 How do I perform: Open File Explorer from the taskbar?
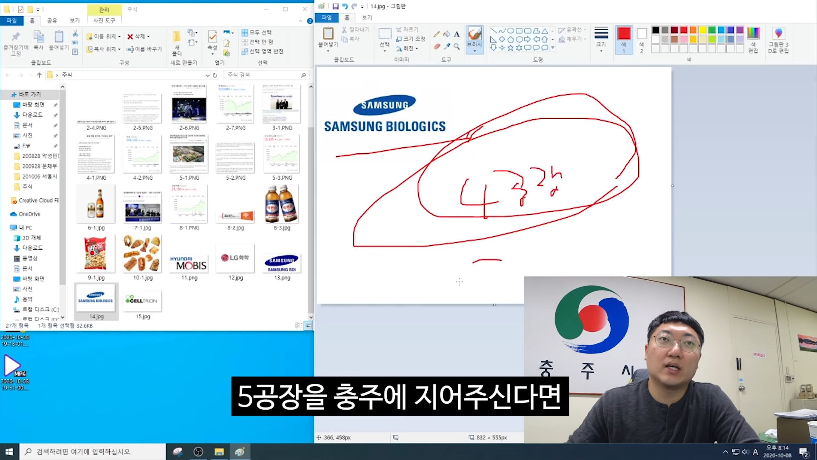[219, 451]
